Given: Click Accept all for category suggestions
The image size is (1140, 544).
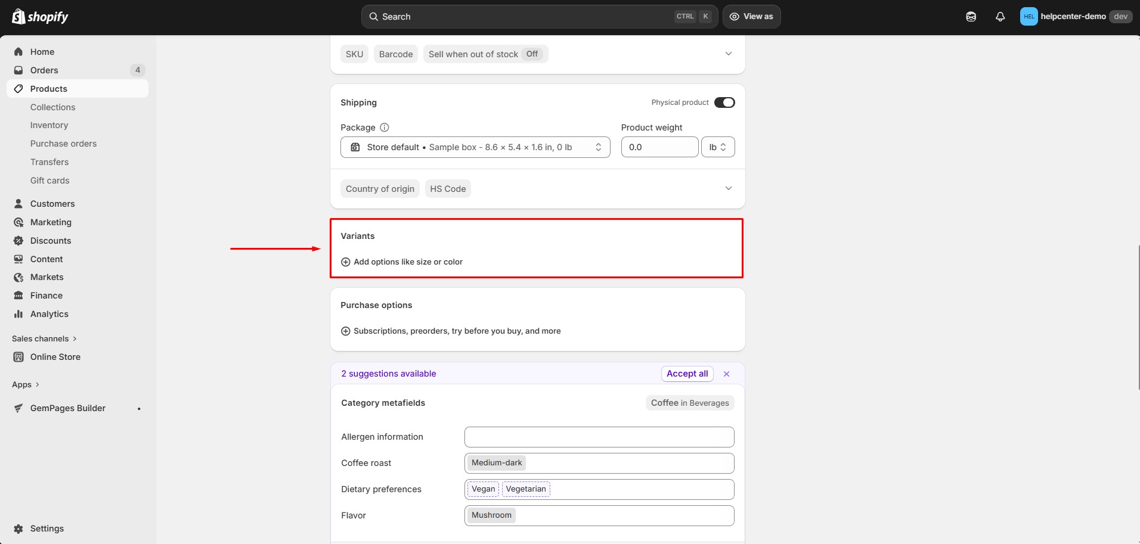Looking at the screenshot, I should click(686, 374).
